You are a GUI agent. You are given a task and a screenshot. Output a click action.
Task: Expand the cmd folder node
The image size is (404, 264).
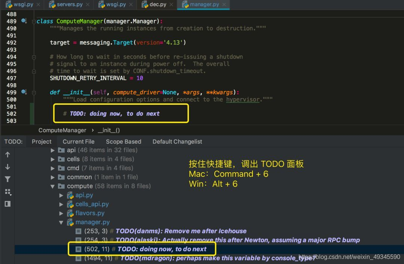[x=53, y=168]
